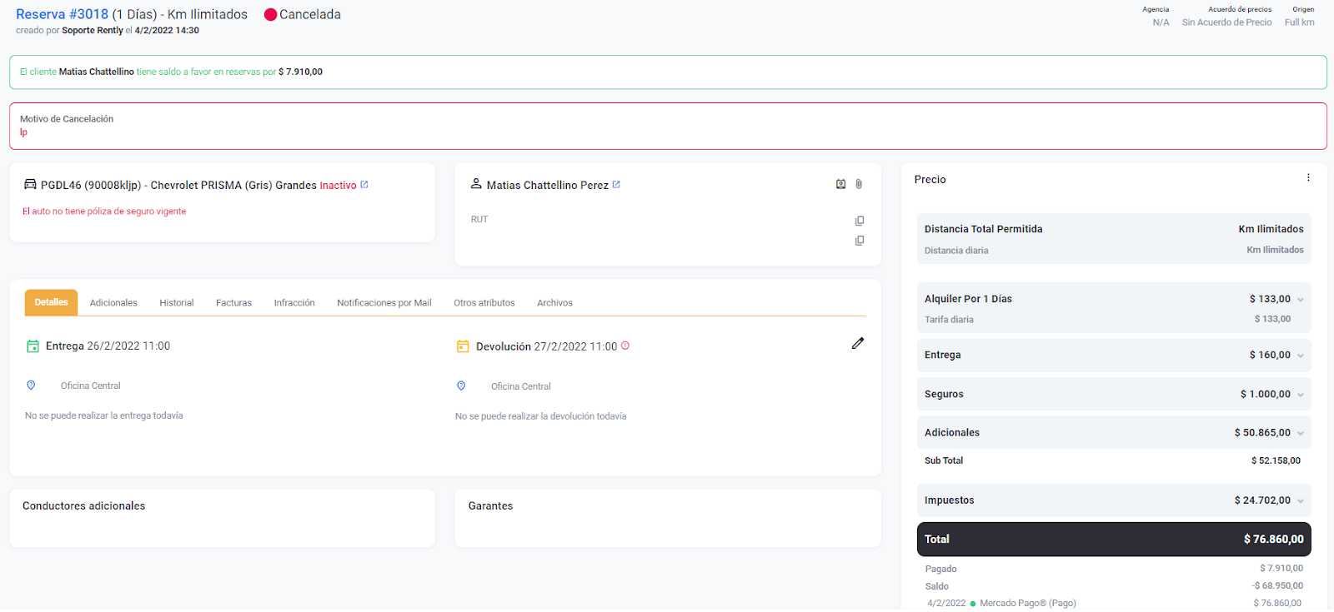Image resolution: width=1334 pixels, height=612 pixels.
Task: Copy the RUT value with copy icon
Action: pos(860,221)
